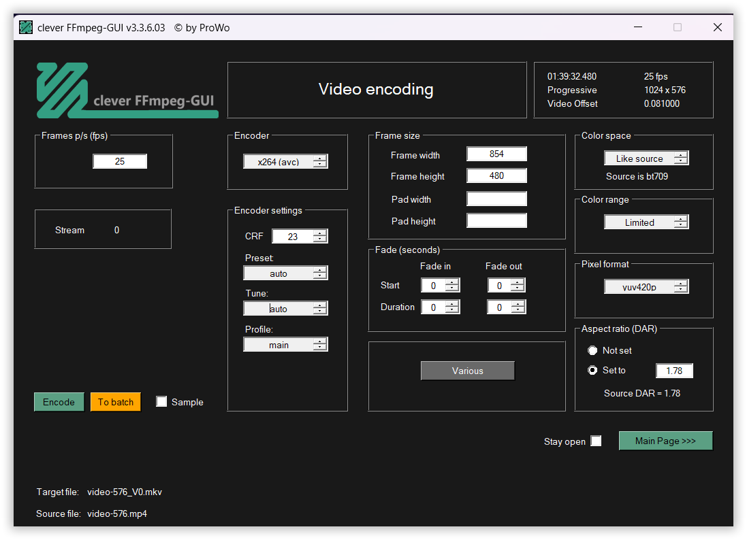
Task: Click the clever FFmpeg-GUI logo
Action: click(x=127, y=90)
